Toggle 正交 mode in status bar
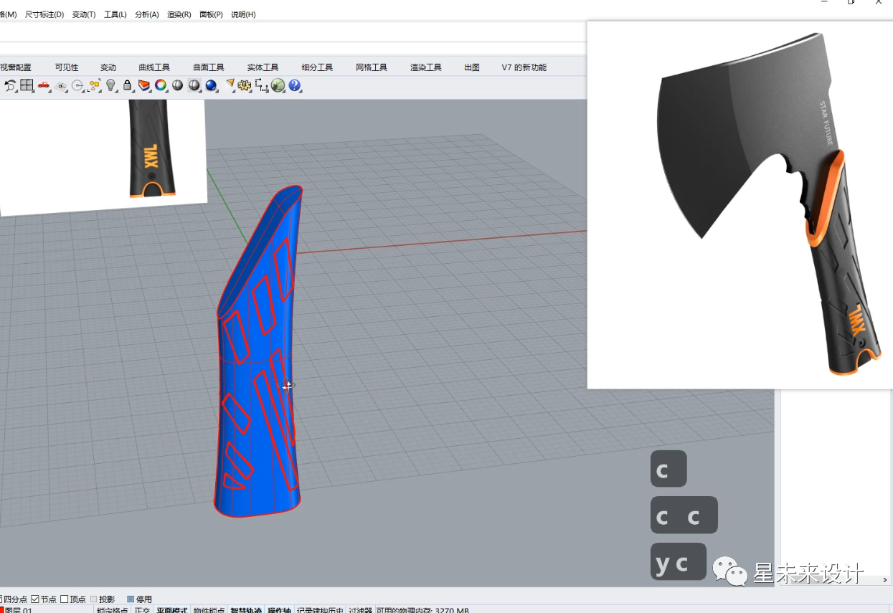Screen dimensions: 893x613 (142, 610)
